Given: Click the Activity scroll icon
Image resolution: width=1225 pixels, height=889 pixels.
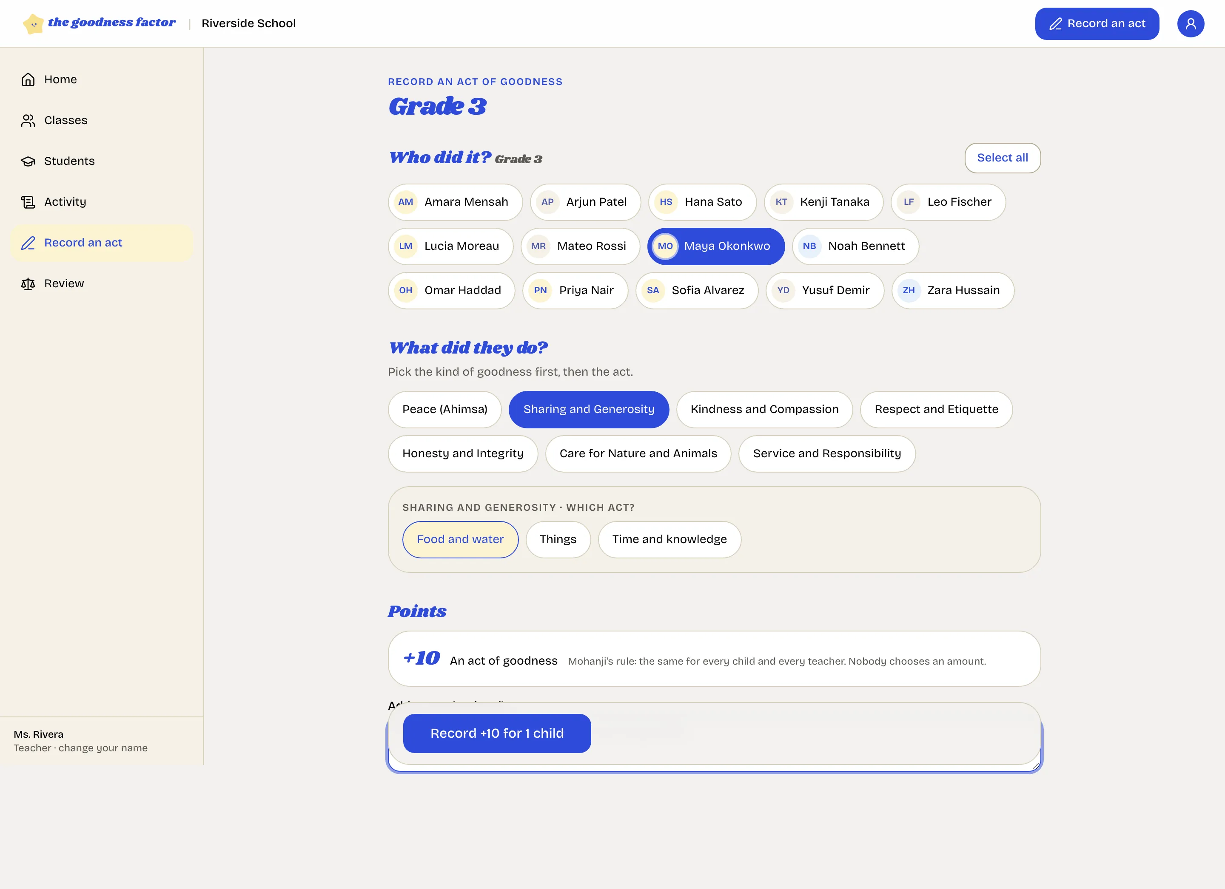Looking at the screenshot, I should point(28,202).
